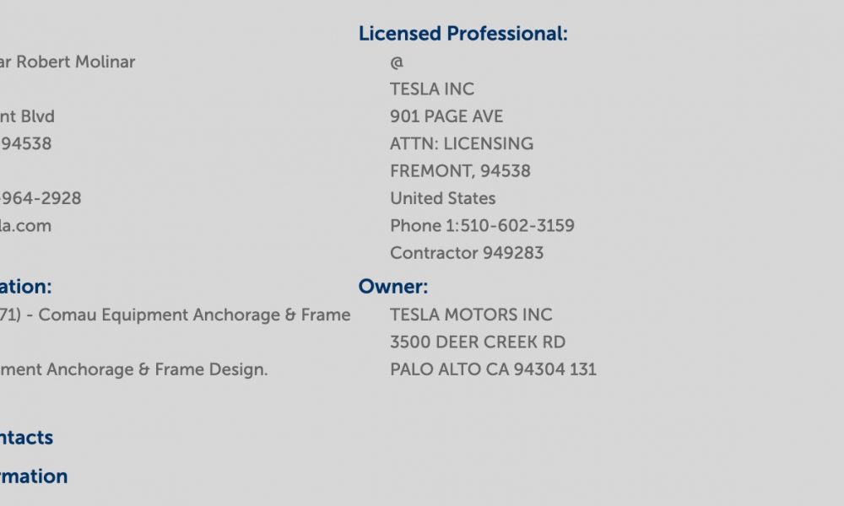
Task: Click the @ symbol under Licensed Professional
Action: click(x=397, y=62)
